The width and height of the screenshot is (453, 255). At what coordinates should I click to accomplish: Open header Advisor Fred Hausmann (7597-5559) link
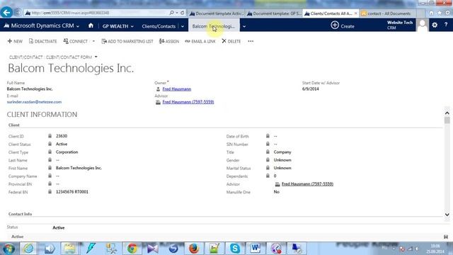click(x=188, y=102)
